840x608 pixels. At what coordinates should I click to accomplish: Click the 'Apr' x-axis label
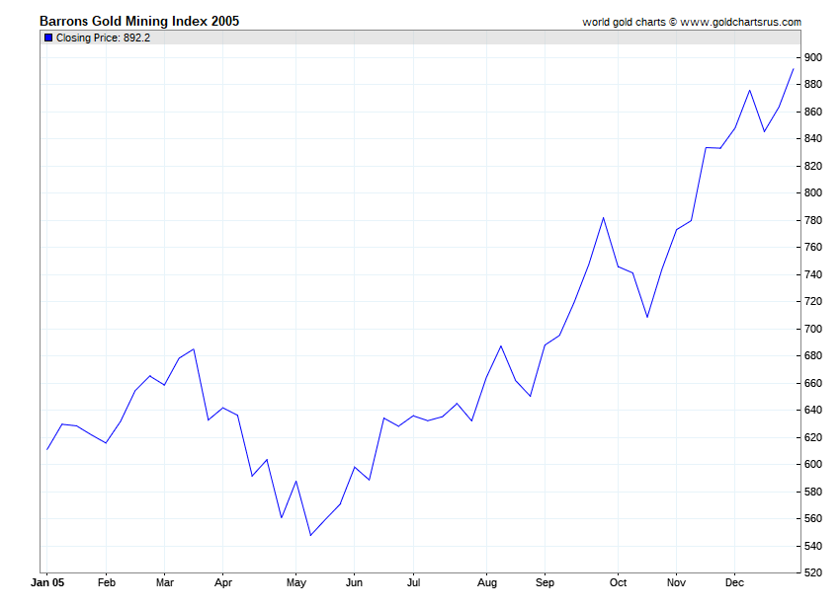point(223,582)
